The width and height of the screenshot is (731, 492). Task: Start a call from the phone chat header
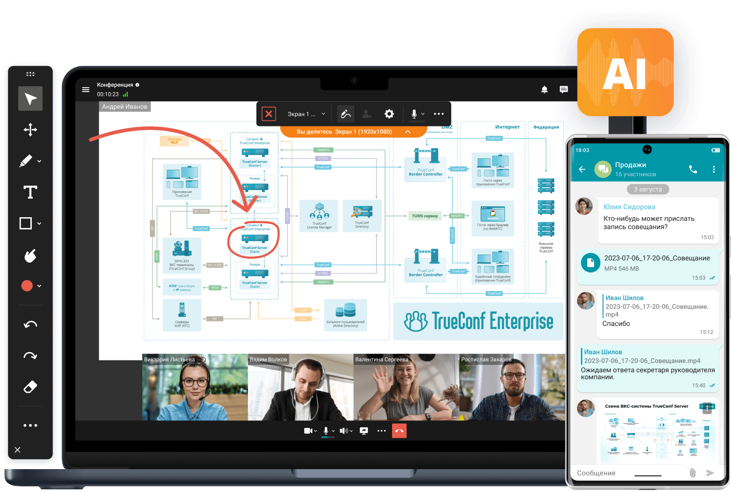pos(693,169)
